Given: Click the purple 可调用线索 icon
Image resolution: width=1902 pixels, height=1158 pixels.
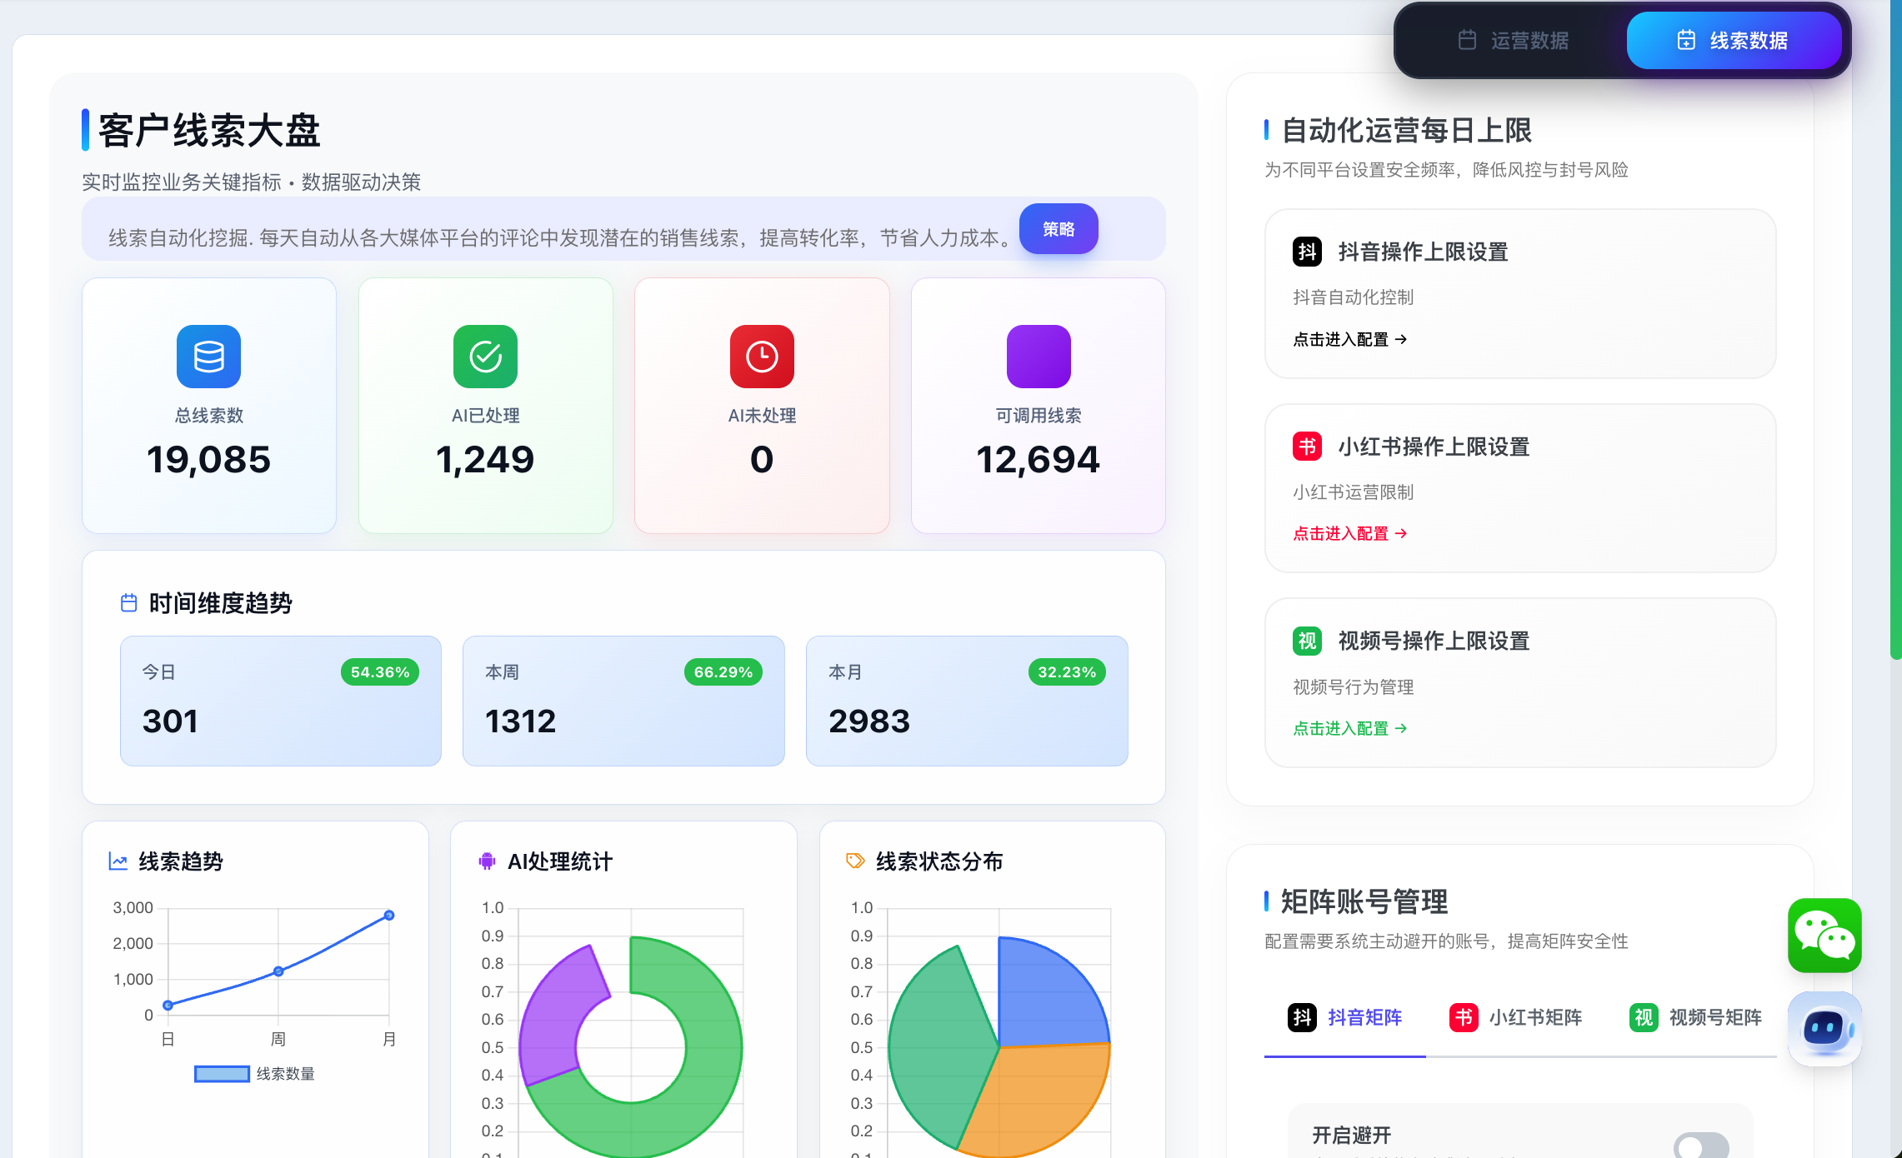Looking at the screenshot, I should tap(1039, 357).
